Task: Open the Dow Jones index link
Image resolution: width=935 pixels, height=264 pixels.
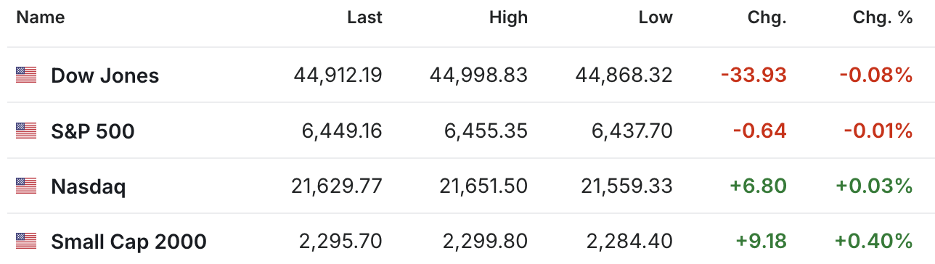Action: click(x=105, y=75)
